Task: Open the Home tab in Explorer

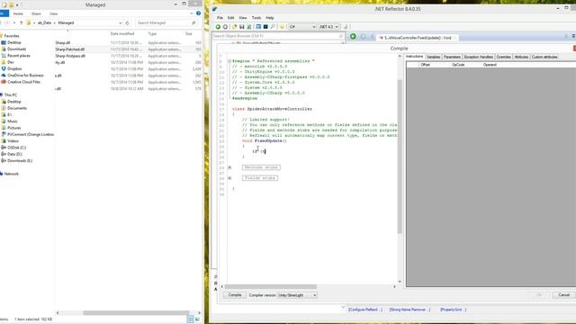Action: click(x=18, y=13)
